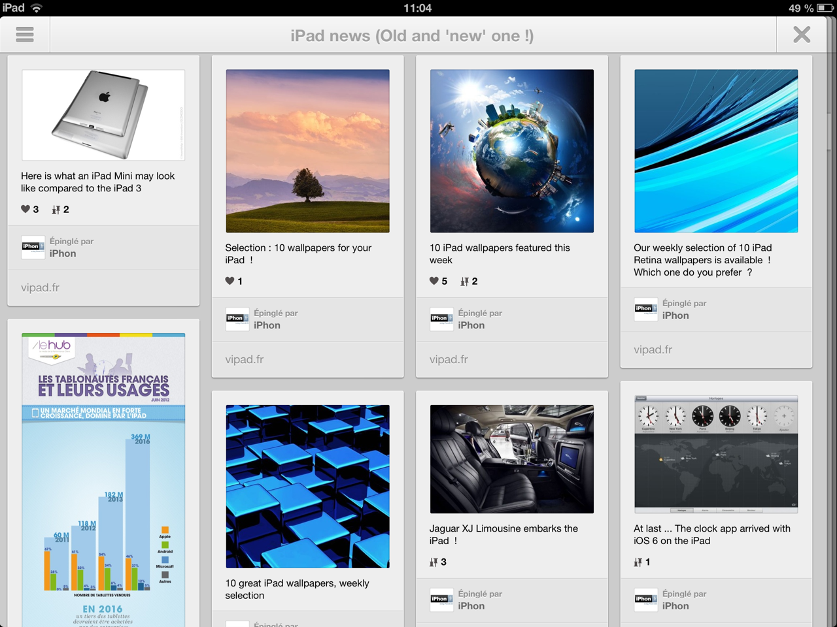Open the tablonautes français infographic
Viewport: 837px width, 627px height.
tap(103, 480)
